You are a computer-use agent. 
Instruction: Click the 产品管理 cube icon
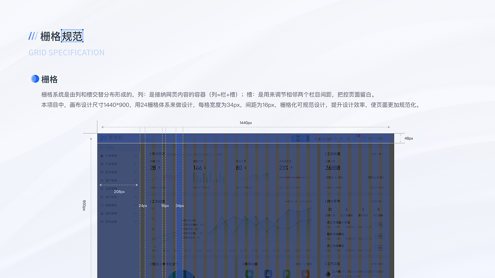[x=102, y=164]
